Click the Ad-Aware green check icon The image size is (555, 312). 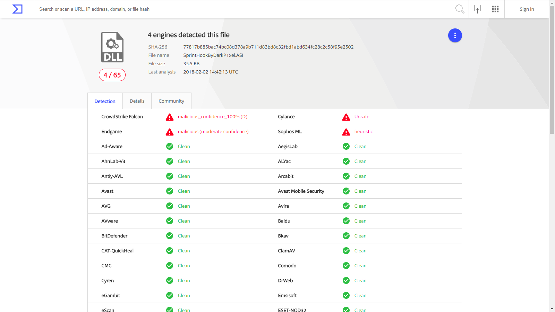[x=170, y=146]
